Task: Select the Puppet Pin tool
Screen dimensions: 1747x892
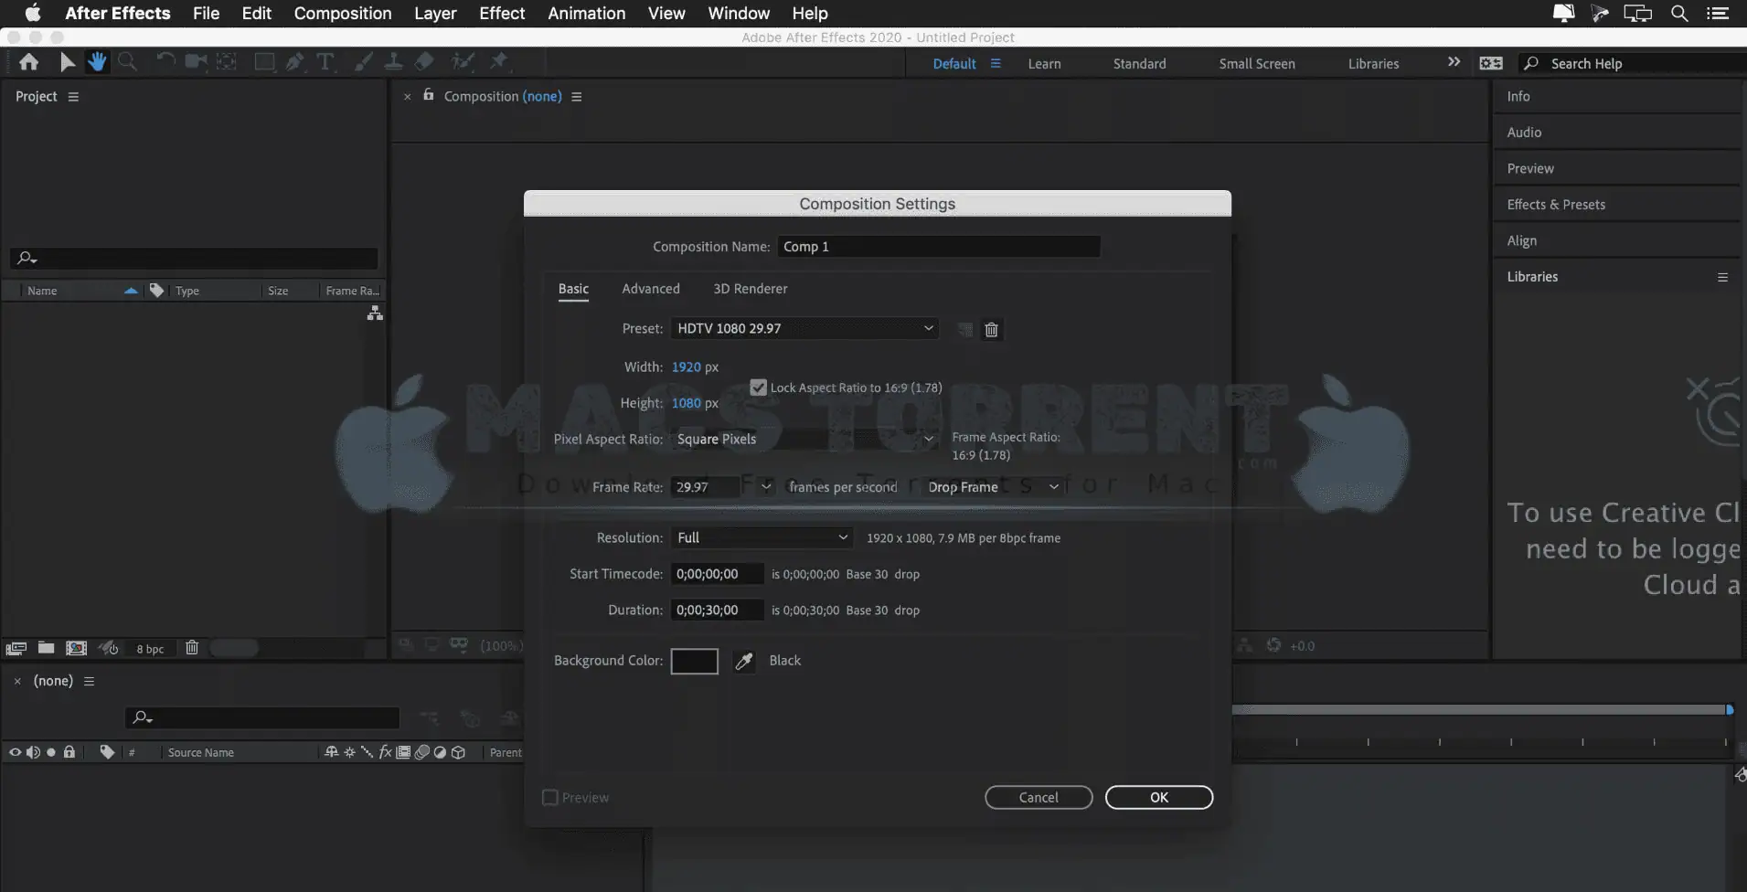Action: point(498,61)
